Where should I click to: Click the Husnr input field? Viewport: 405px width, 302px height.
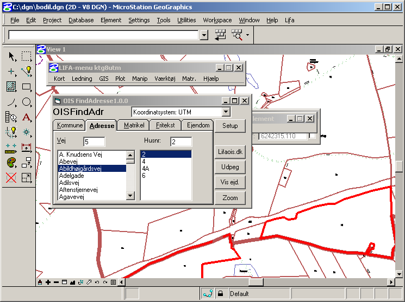click(181, 142)
